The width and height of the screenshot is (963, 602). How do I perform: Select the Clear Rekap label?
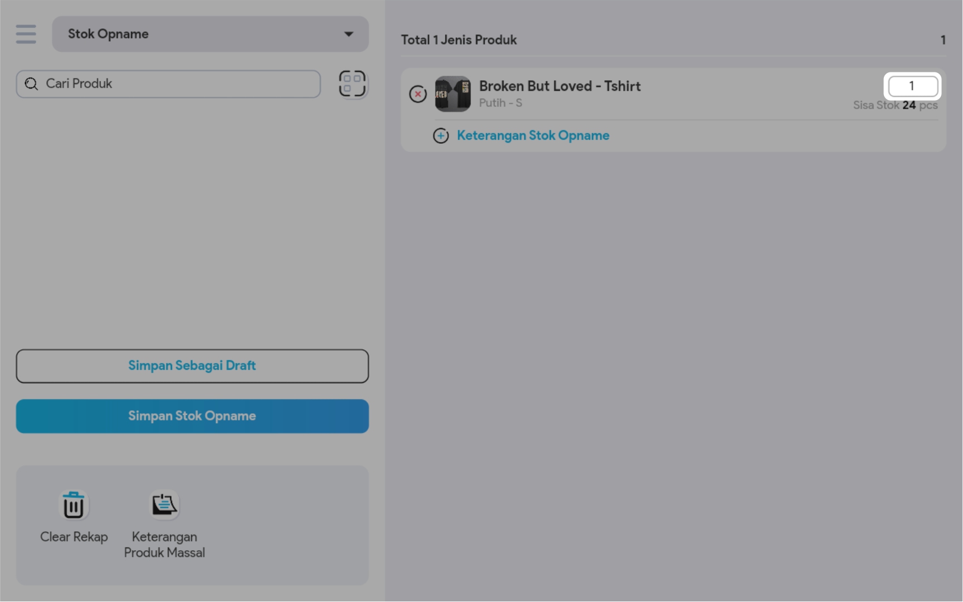tap(74, 537)
